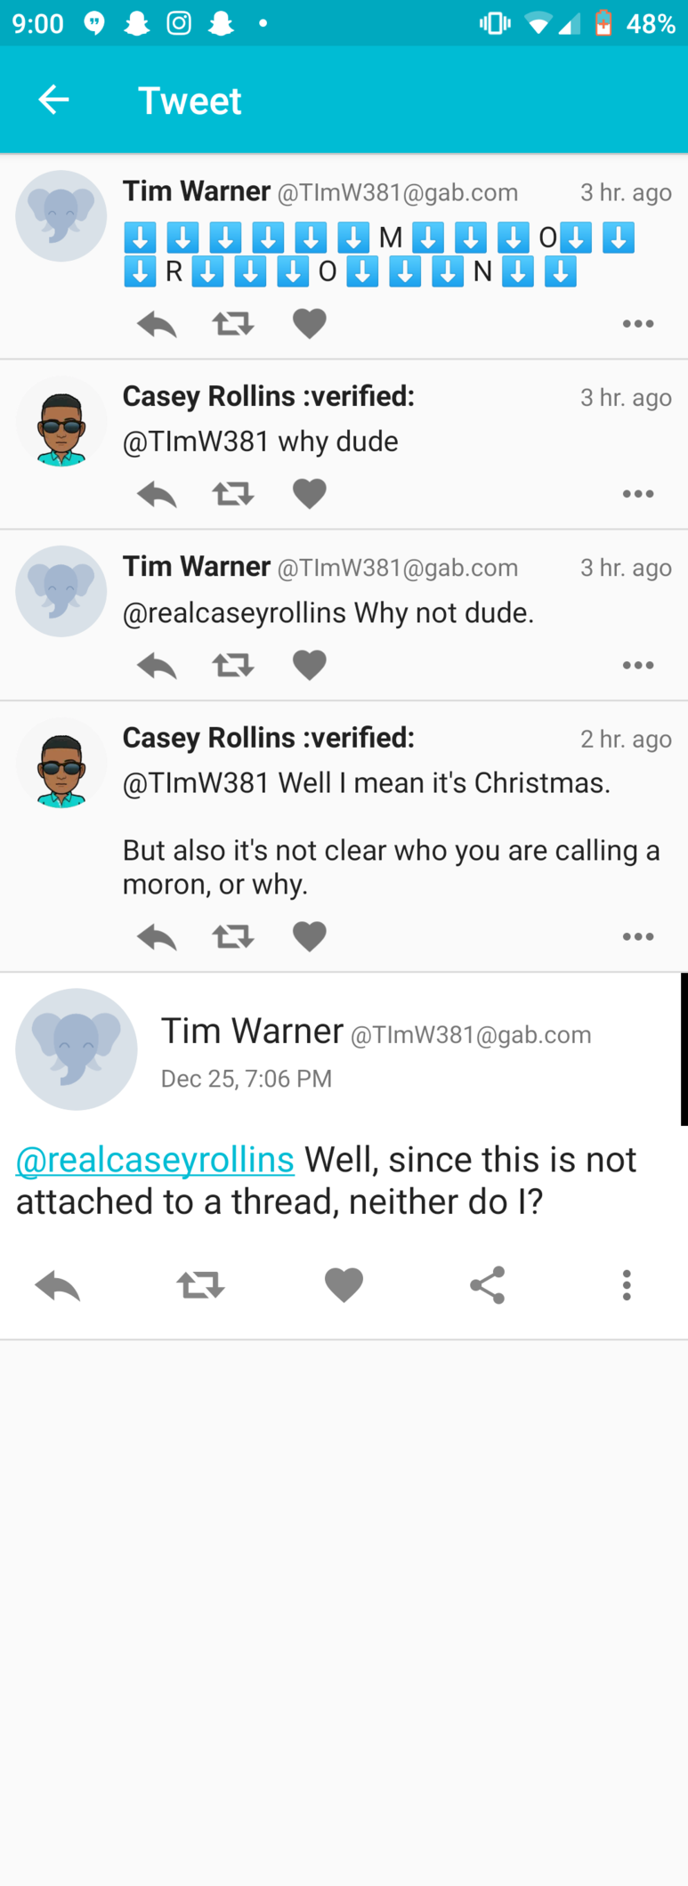Reply to Casey's "why dude" post

[x=157, y=494]
